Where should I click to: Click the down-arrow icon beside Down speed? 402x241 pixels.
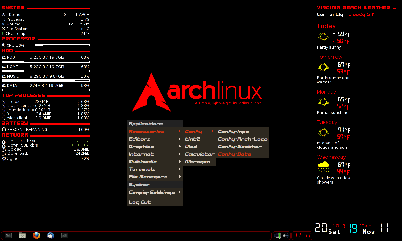[x=3, y=146]
